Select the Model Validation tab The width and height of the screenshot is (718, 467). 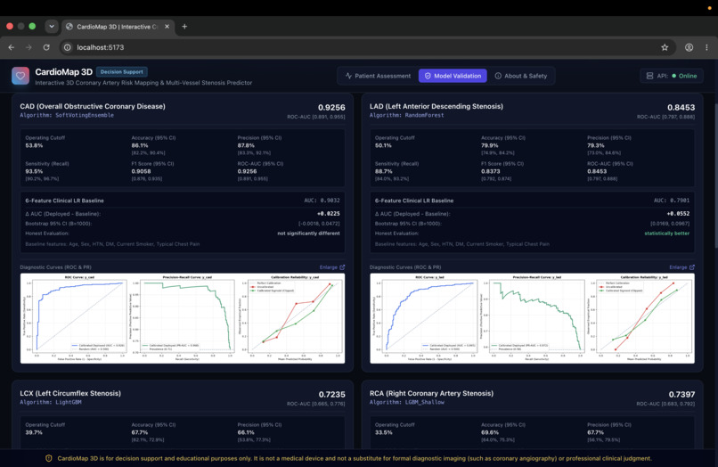click(453, 76)
